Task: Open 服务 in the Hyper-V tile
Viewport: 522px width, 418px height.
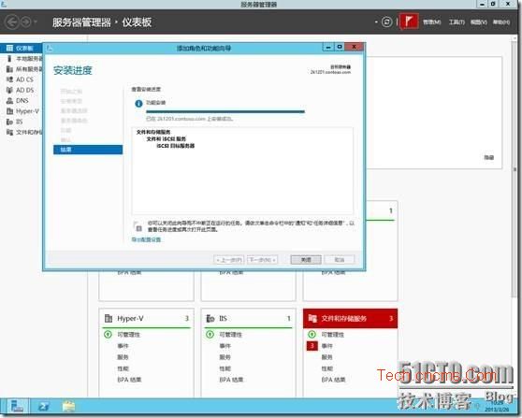Action: pos(123,357)
